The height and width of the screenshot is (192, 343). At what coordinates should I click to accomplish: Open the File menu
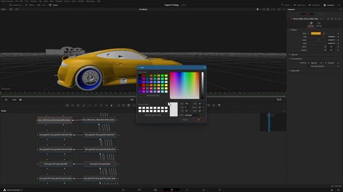pyautogui.click(x=17, y=1)
